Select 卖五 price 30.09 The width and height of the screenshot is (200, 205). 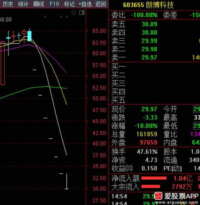pos(149,24)
